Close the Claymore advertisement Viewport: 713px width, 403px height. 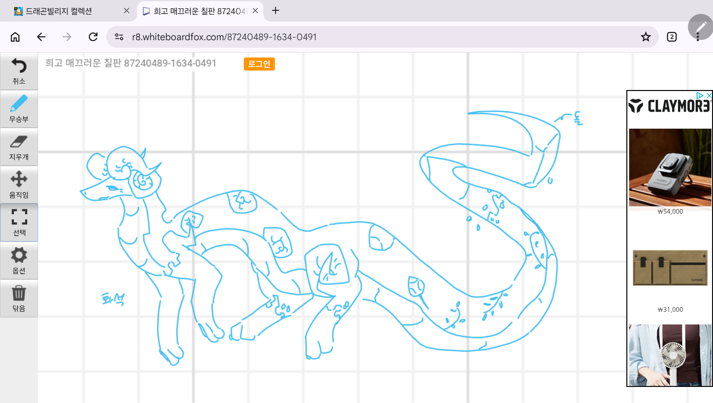[x=709, y=96]
